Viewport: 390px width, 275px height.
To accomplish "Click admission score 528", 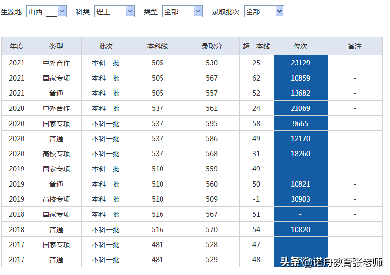I will [212, 245].
